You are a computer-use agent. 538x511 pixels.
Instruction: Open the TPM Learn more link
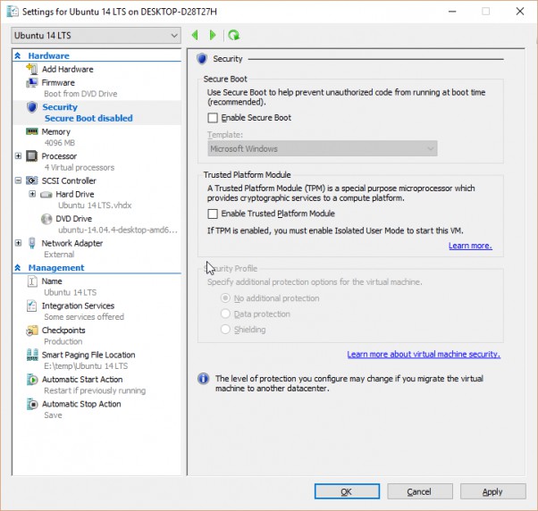pos(470,246)
